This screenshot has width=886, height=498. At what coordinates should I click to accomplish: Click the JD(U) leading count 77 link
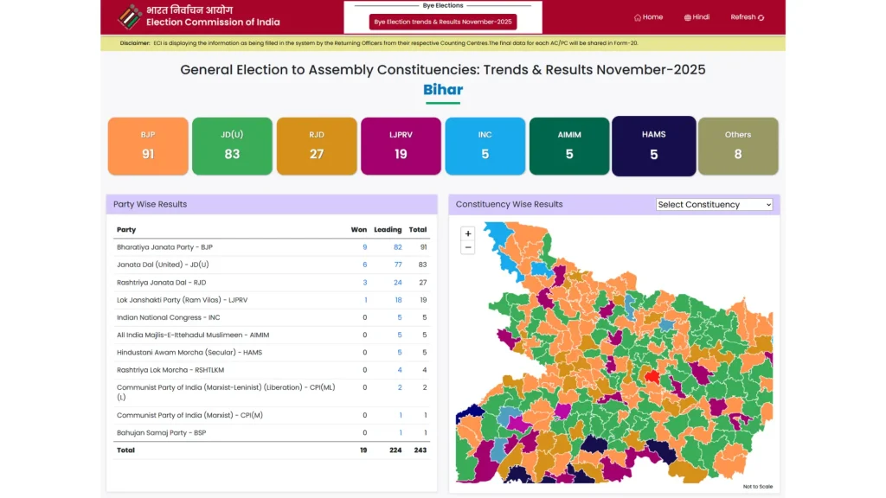pyautogui.click(x=399, y=264)
